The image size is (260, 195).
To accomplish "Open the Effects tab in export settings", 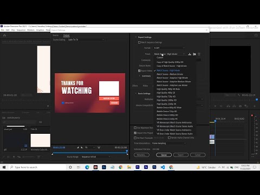I will click(135, 86).
